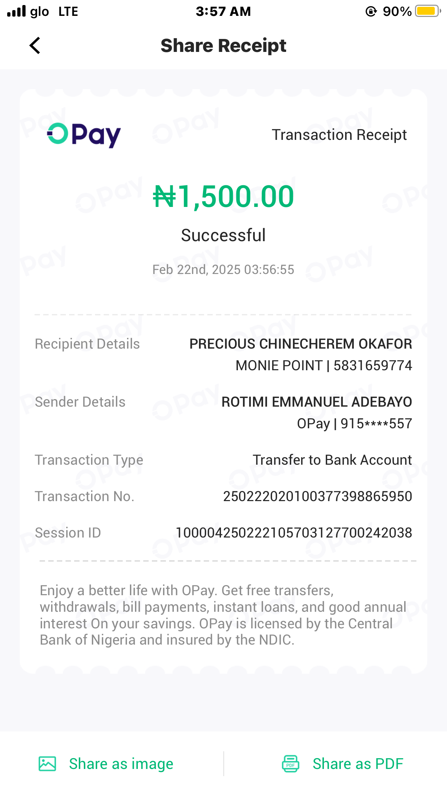The image size is (447, 796).
Task: Select sender name ROTIMI EMMANUEL ADEBAYO
Action: [x=316, y=402]
